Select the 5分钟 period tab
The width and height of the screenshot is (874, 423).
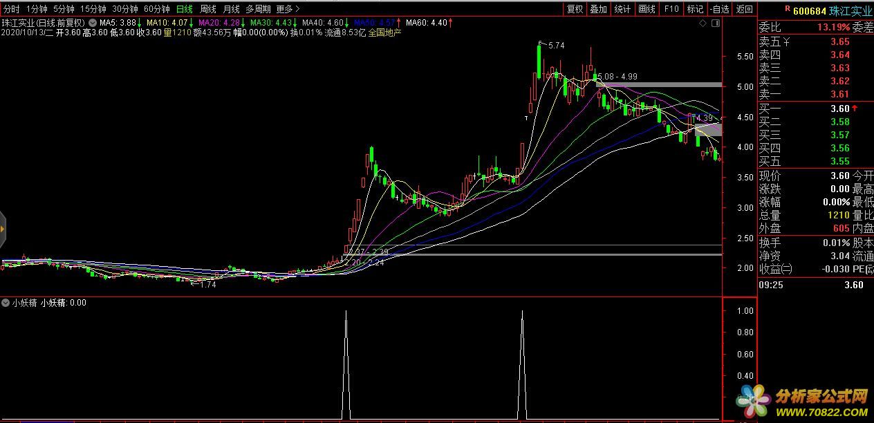(64, 9)
